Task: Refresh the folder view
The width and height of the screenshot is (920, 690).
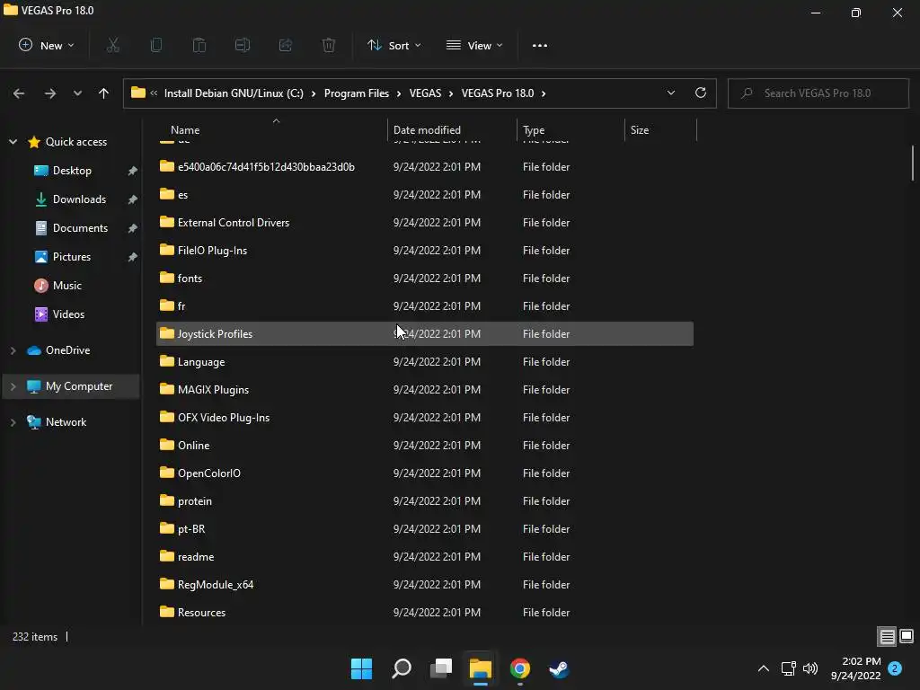Action: point(701,93)
